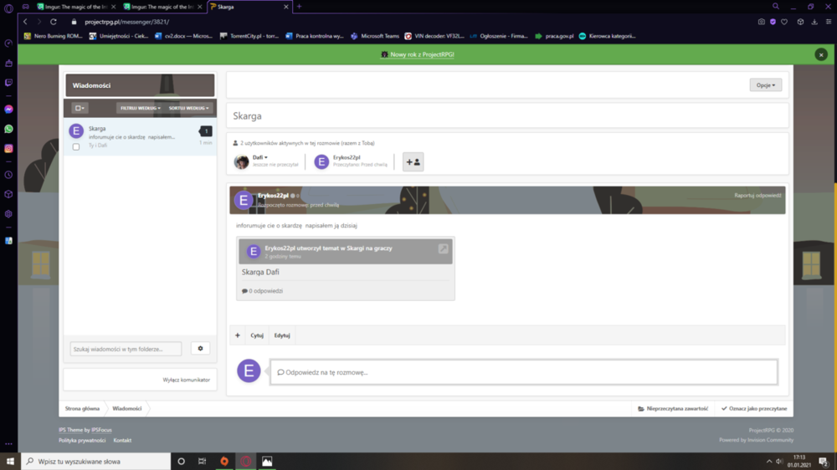Open Skarga conversation in message list
This screenshot has height=470, width=837.
point(140,137)
